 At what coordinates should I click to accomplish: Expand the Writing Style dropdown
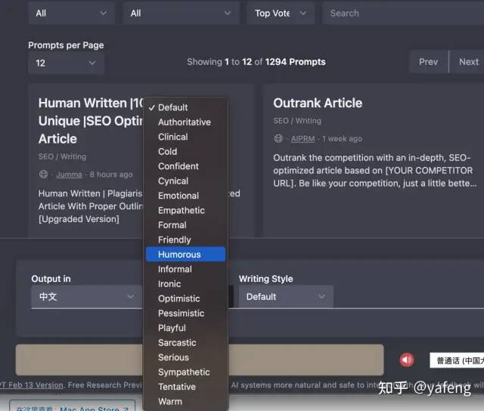click(x=285, y=297)
